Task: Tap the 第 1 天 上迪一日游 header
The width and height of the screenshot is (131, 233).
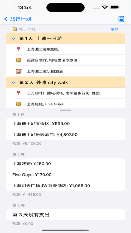Action: (x=65, y=38)
